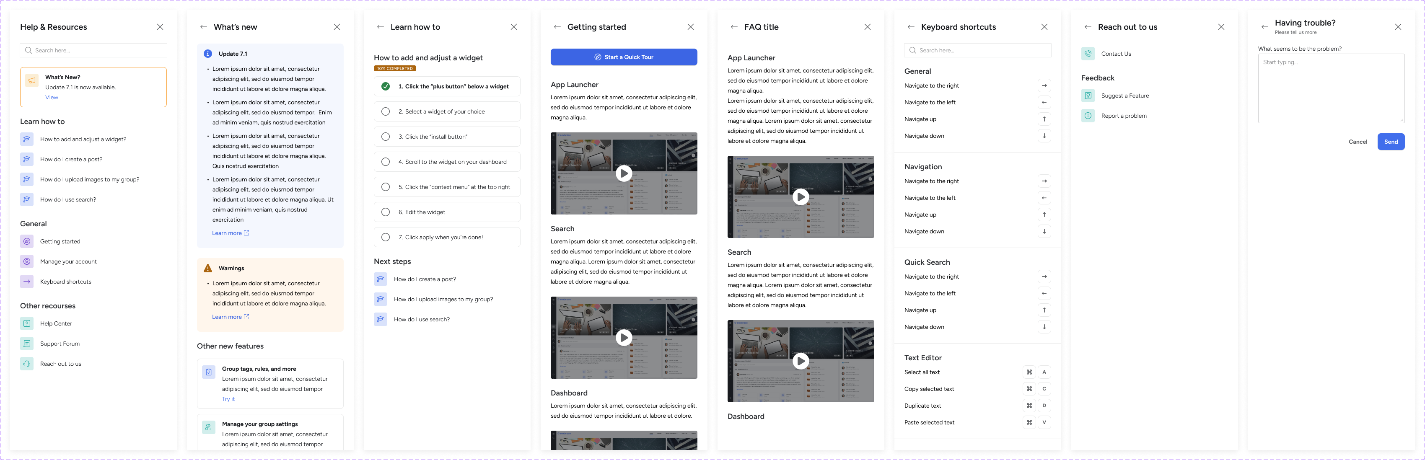Start a Quick Tour in Getting started
This screenshot has height=460, width=1425.
(624, 57)
